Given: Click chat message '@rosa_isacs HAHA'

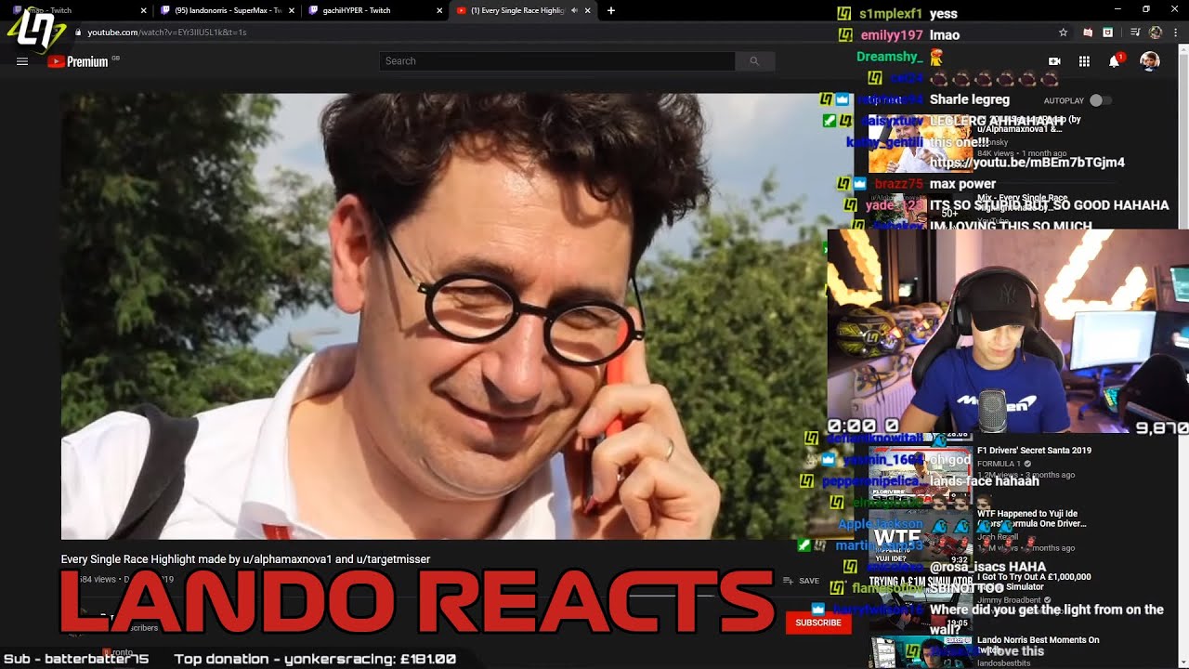Looking at the screenshot, I should [x=987, y=567].
